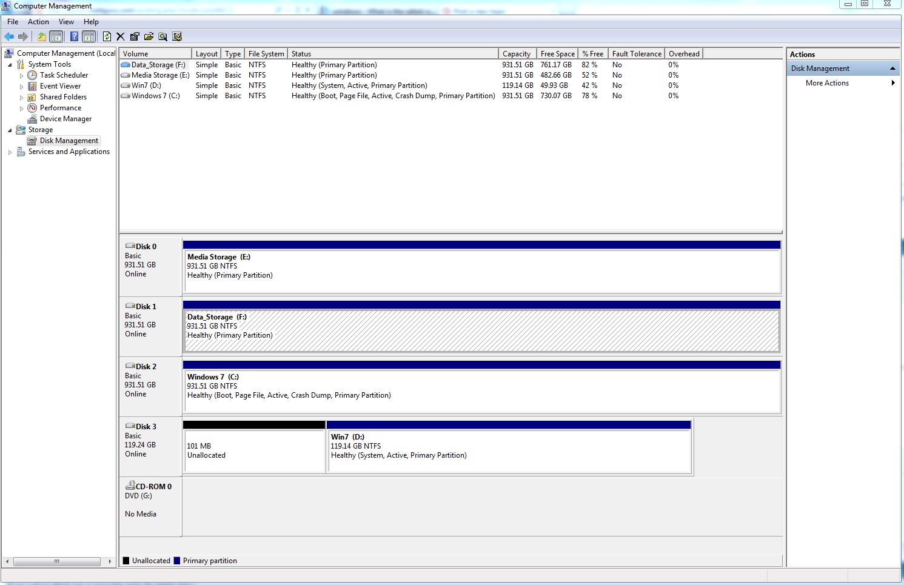Select the Disk 2 drive icon
Viewport: 904px width, 585px height.
point(130,366)
